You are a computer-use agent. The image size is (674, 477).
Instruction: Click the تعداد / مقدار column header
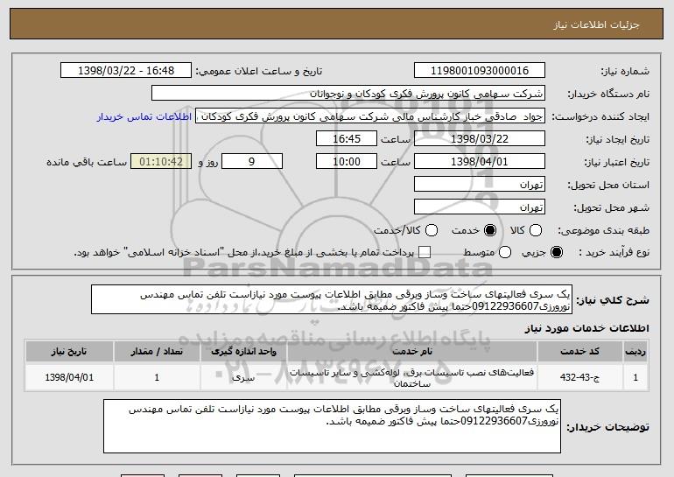point(157,352)
